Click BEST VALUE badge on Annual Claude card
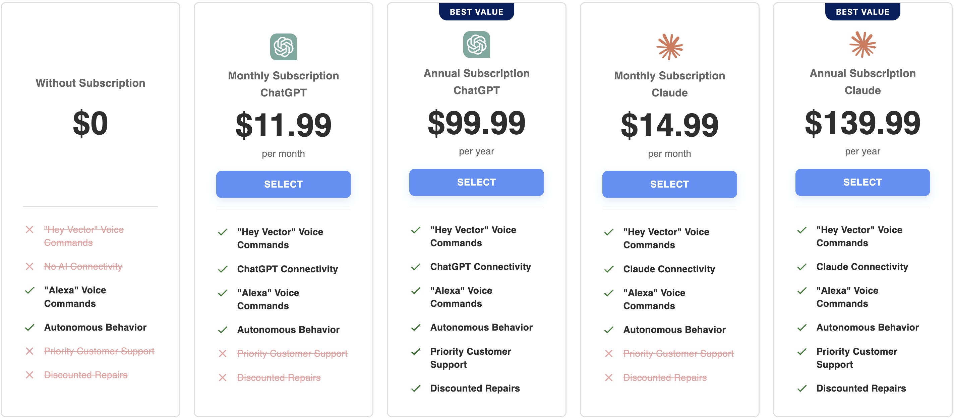The image size is (954, 418). (862, 11)
